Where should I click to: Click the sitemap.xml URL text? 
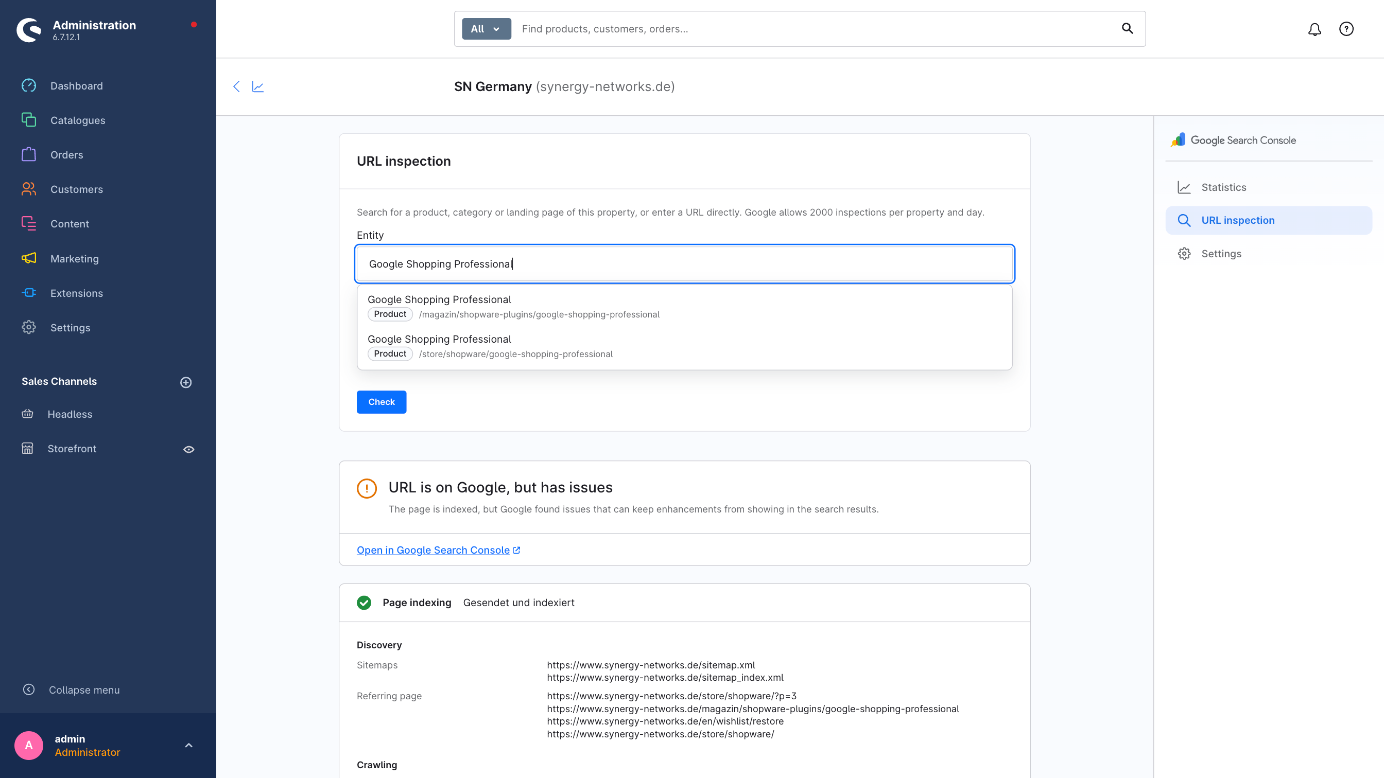[651, 665]
